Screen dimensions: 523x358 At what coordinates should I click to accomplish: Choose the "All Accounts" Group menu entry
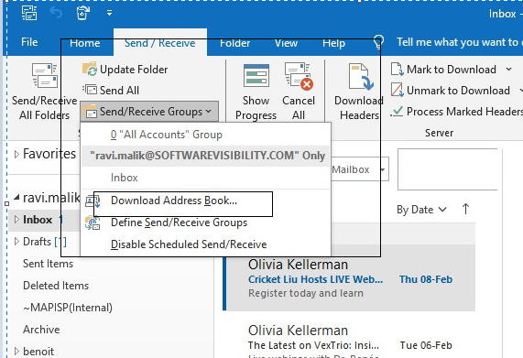point(206,135)
